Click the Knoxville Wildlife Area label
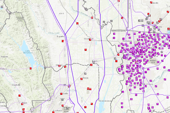This screenshot has height=113, width=170. tap(20, 19)
